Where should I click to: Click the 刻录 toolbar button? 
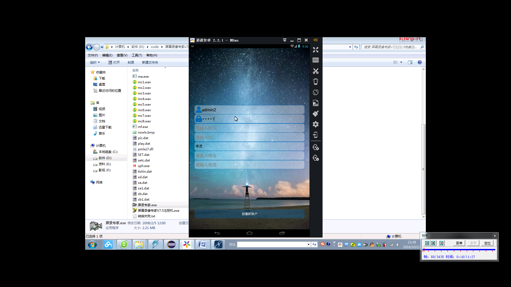click(131, 62)
